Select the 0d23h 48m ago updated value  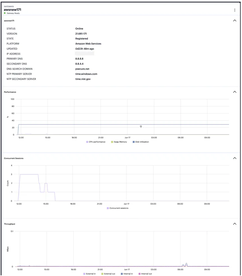click(85, 49)
